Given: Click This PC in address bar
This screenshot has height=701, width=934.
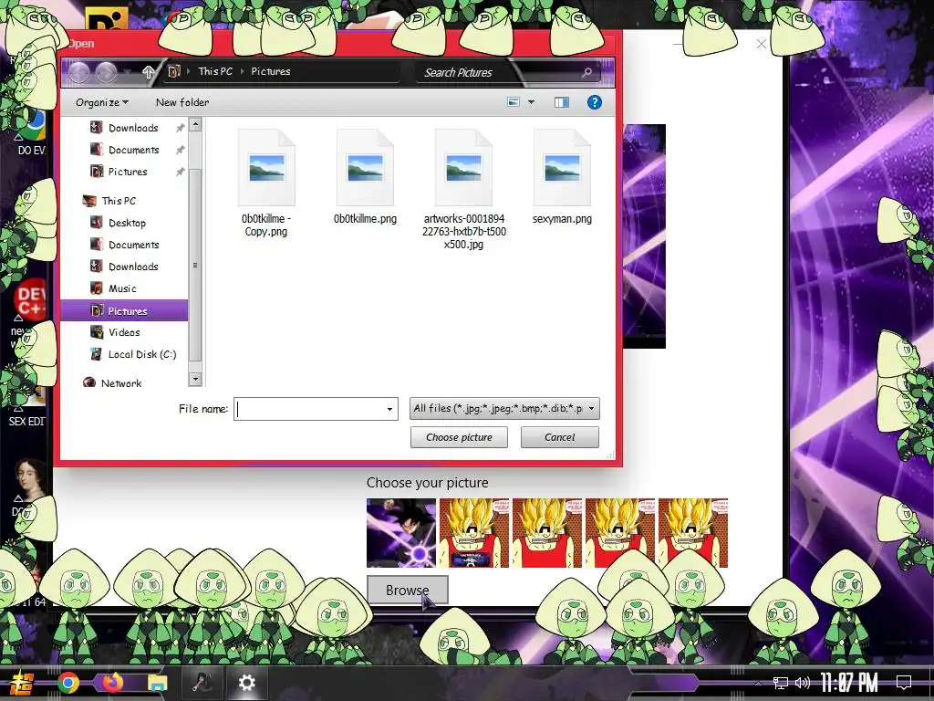Looking at the screenshot, I should point(215,71).
